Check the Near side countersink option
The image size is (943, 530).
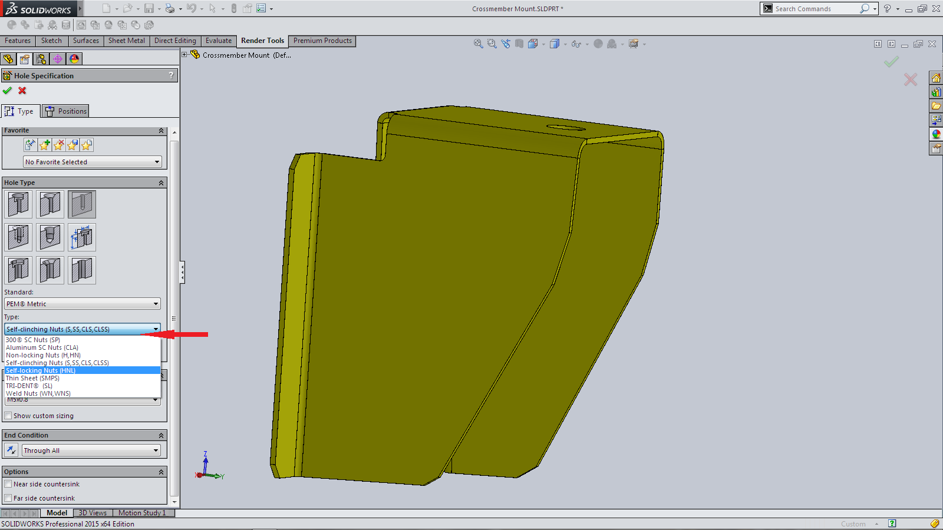tap(8, 484)
